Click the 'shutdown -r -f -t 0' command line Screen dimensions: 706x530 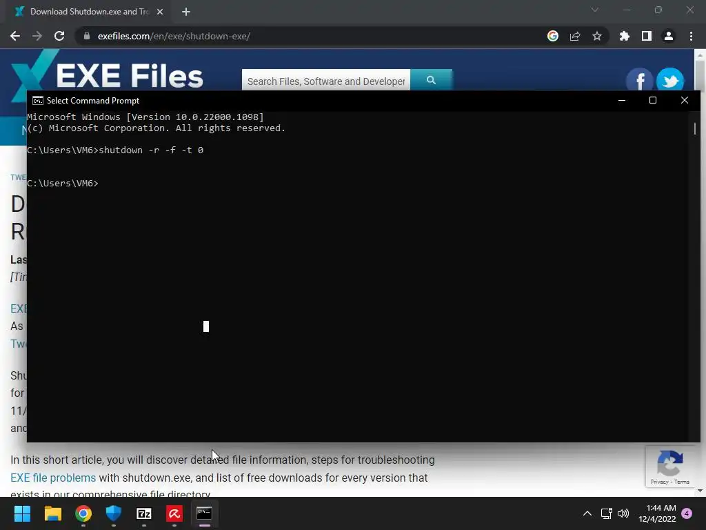[x=115, y=150]
